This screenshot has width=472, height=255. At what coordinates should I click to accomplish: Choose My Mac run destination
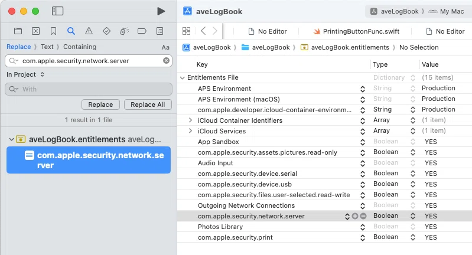(447, 11)
